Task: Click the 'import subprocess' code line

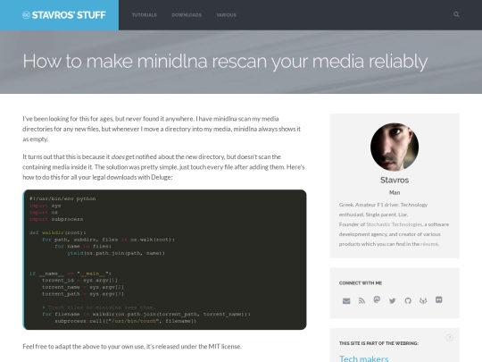Action: coord(56,219)
